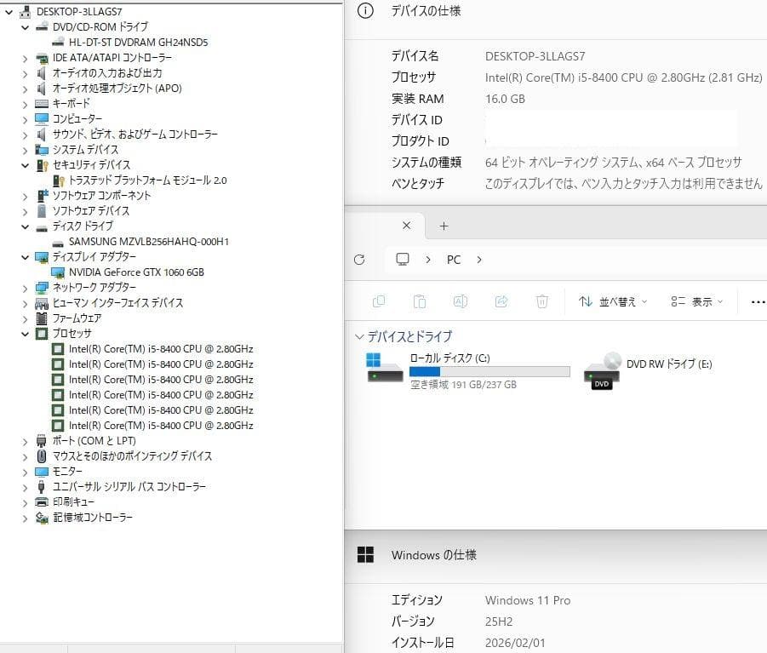This screenshot has height=653, width=767.
Task: Collapse the プロセッサ node in Device Manager
Action: (x=26, y=333)
